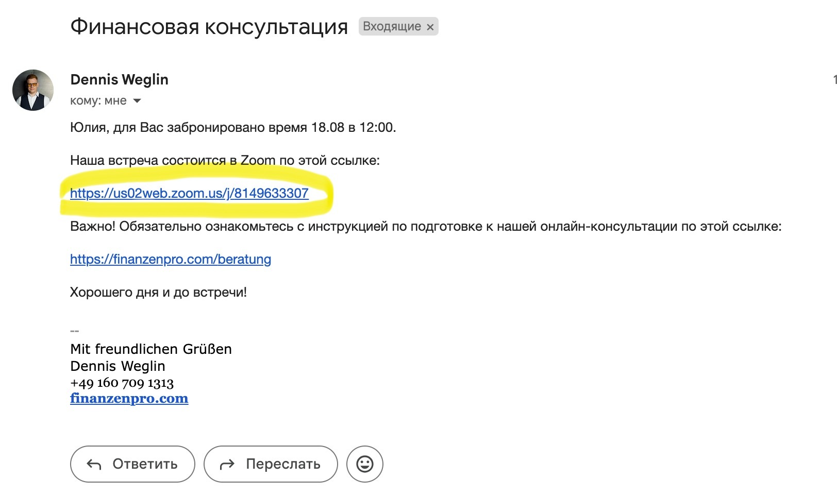Add an emoji reaction via smiley icon
The width and height of the screenshot is (837, 496).
pos(365,464)
